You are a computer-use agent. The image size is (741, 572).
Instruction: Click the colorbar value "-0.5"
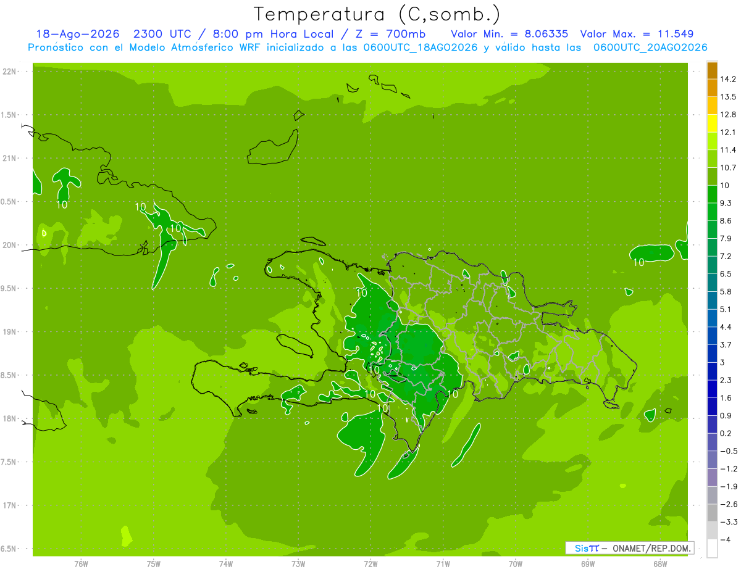728,451
